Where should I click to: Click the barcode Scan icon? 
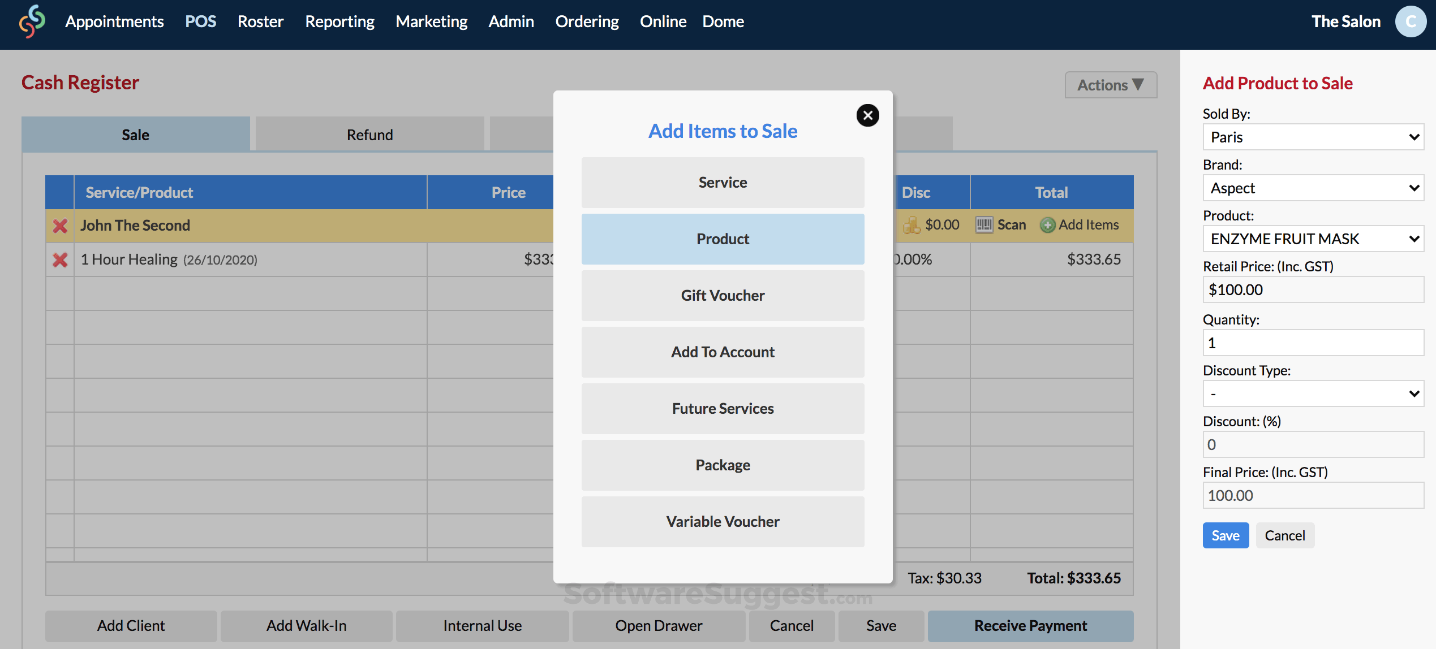(x=984, y=225)
